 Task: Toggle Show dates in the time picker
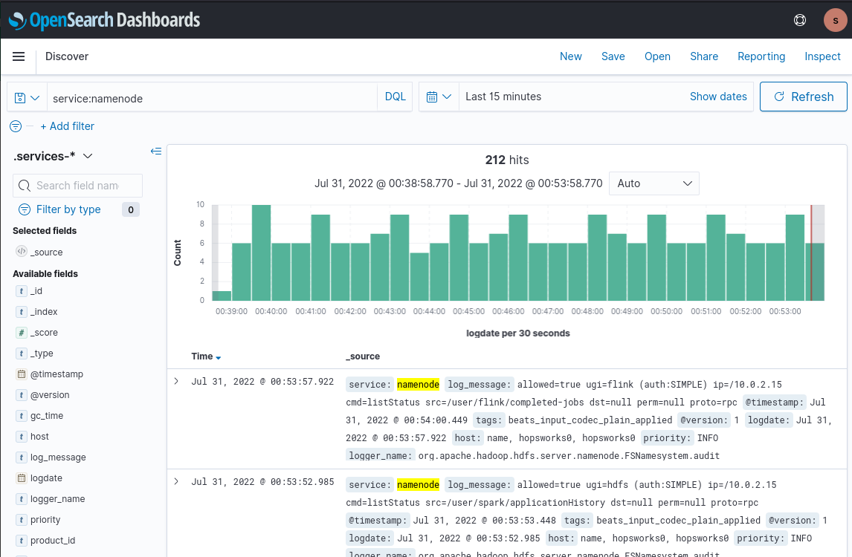718,96
